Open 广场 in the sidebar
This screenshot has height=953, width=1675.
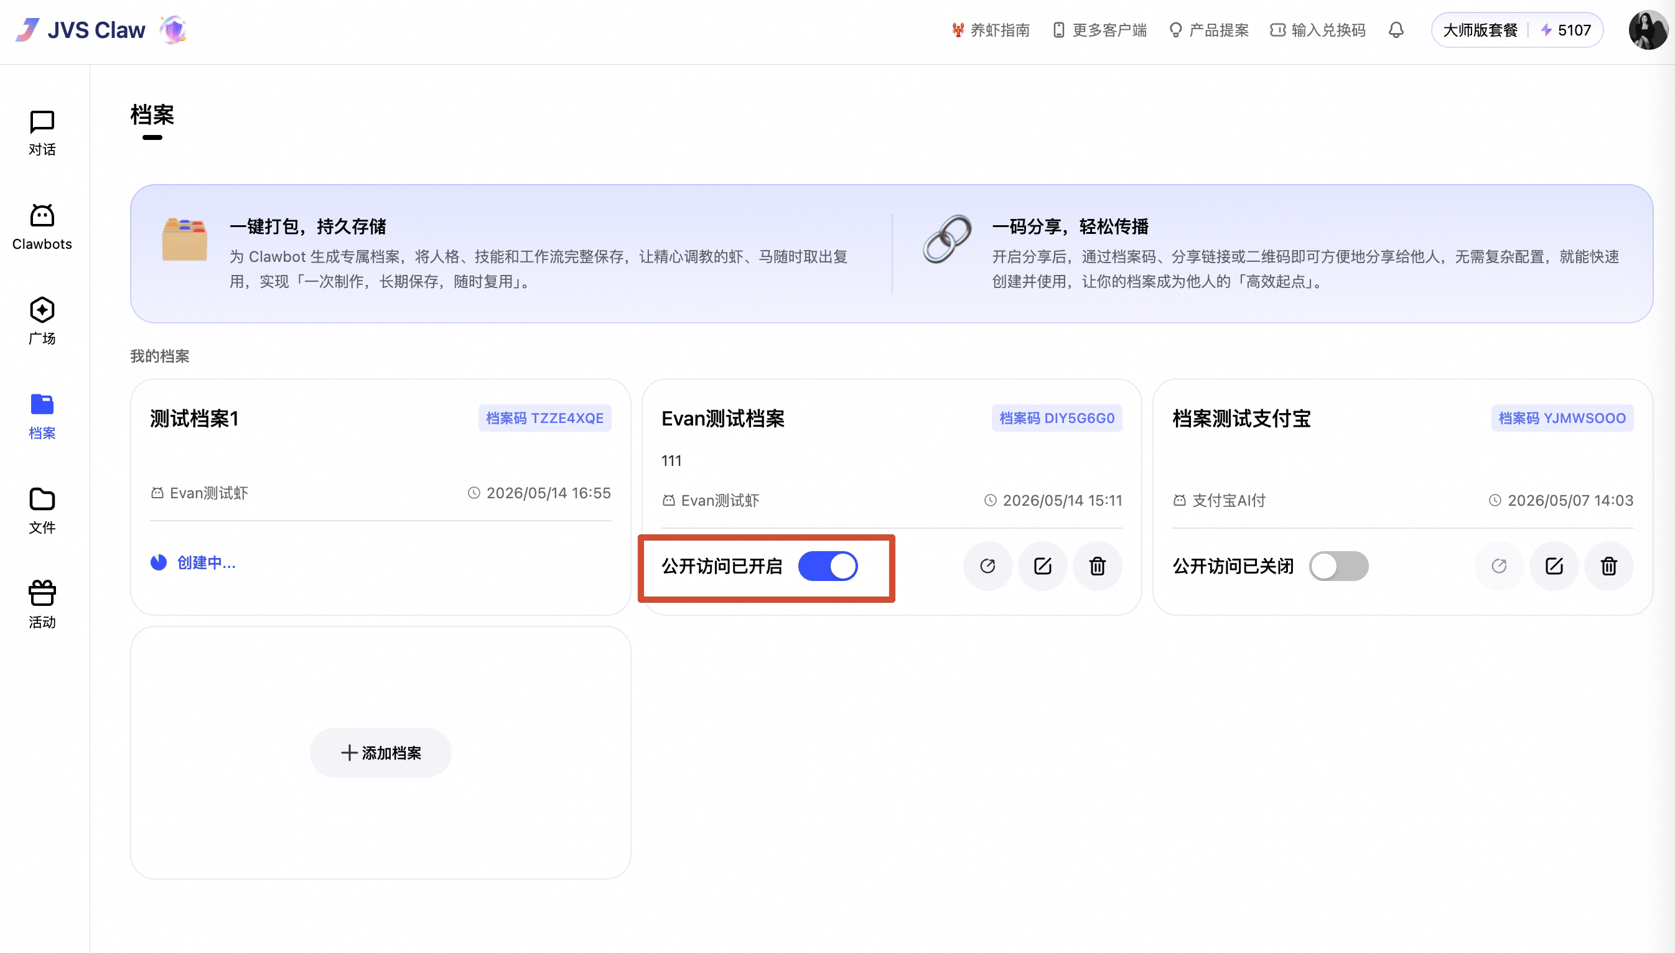click(x=42, y=322)
